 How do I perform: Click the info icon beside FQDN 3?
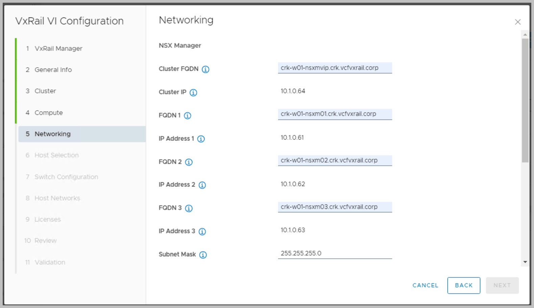[x=189, y=208]
